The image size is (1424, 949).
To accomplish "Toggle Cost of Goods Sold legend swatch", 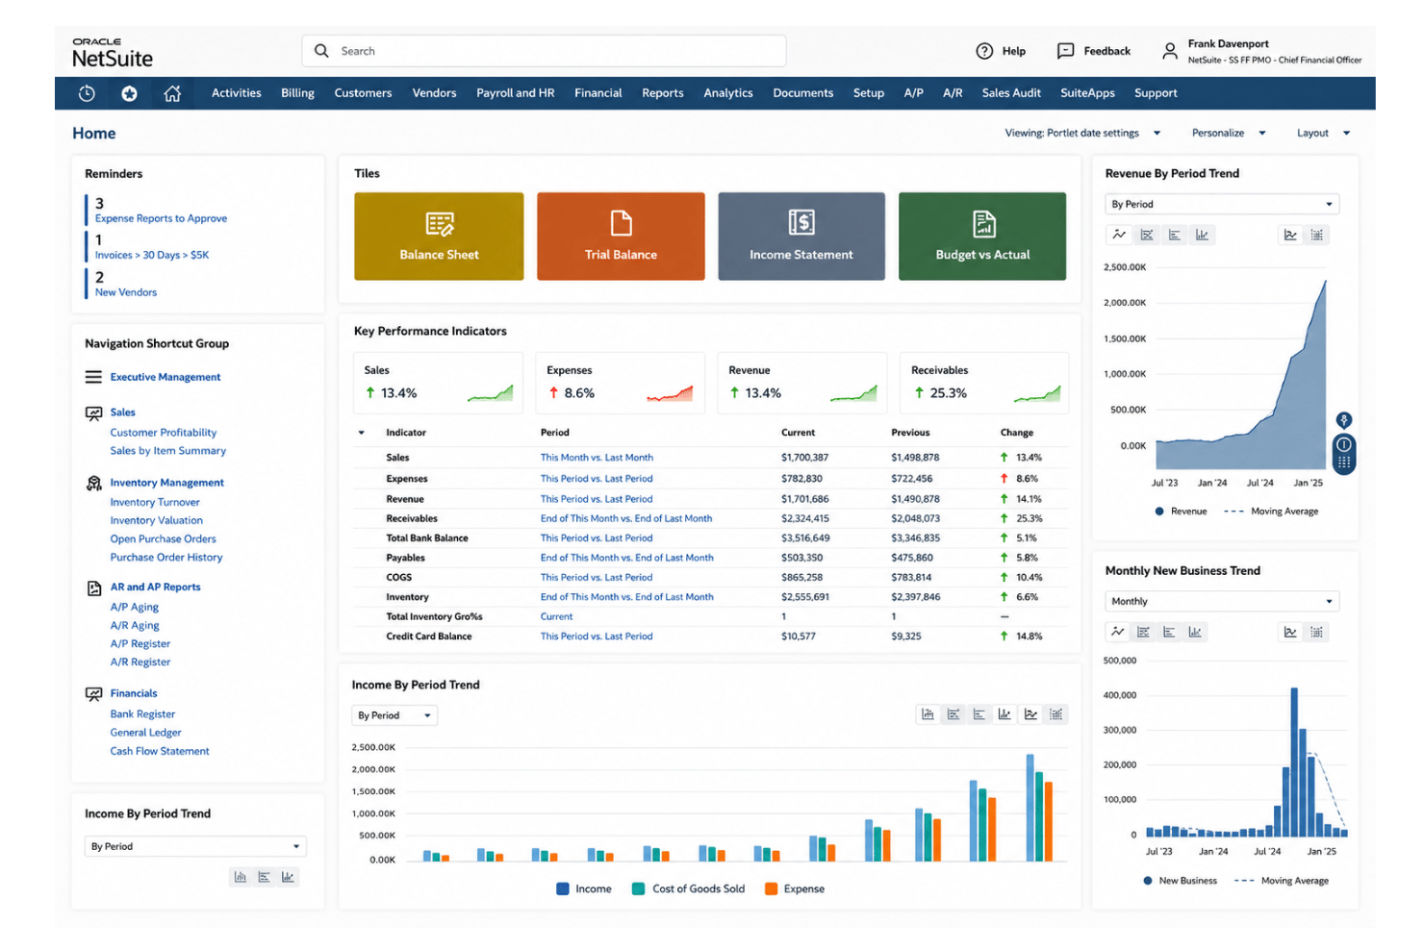I will coord(637,889).
